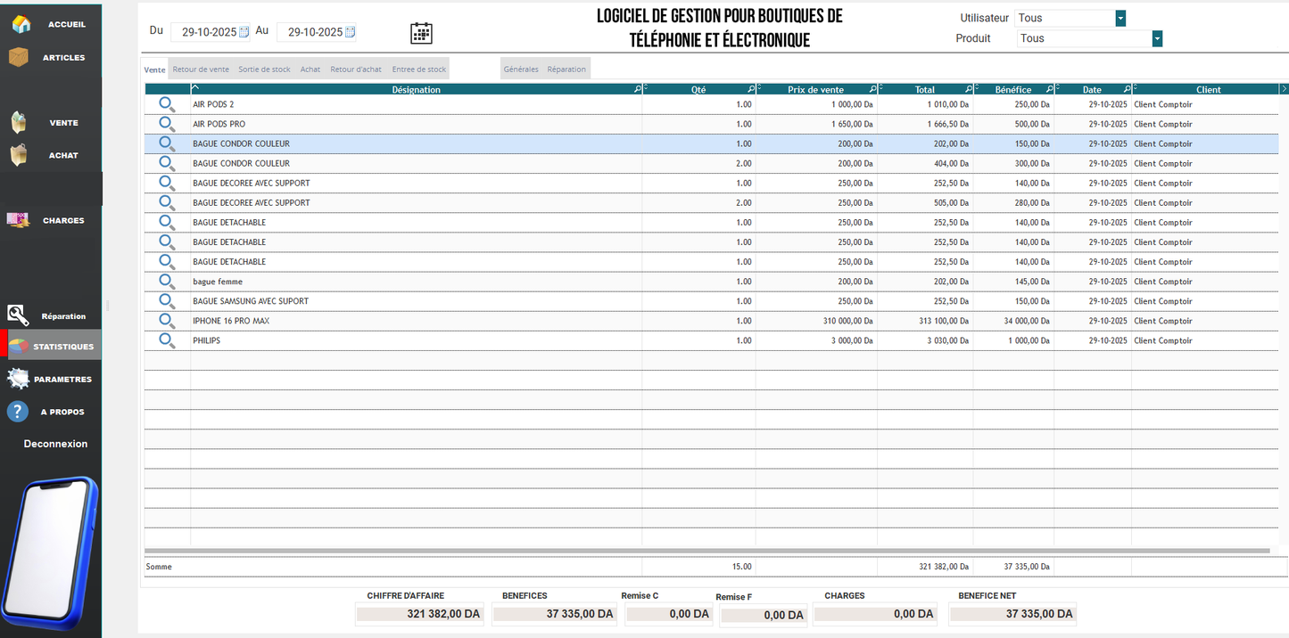
Task: Click the ACCUEIL home icon in sidebar
Action: (x=21, y=25)
